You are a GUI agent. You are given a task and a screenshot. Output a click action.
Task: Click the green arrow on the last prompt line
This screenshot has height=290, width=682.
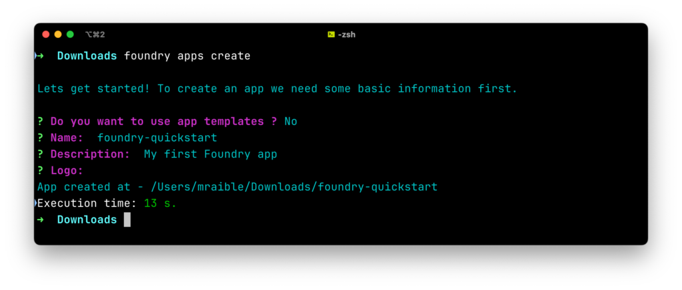click(40, 219)
